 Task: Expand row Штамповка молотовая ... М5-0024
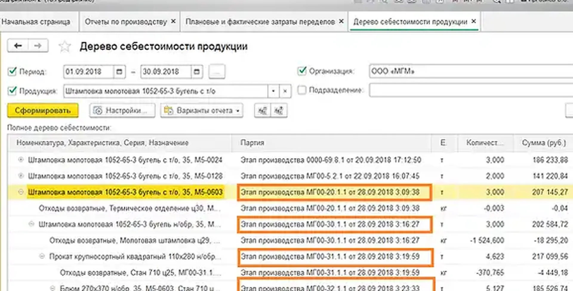pos(21,160)
